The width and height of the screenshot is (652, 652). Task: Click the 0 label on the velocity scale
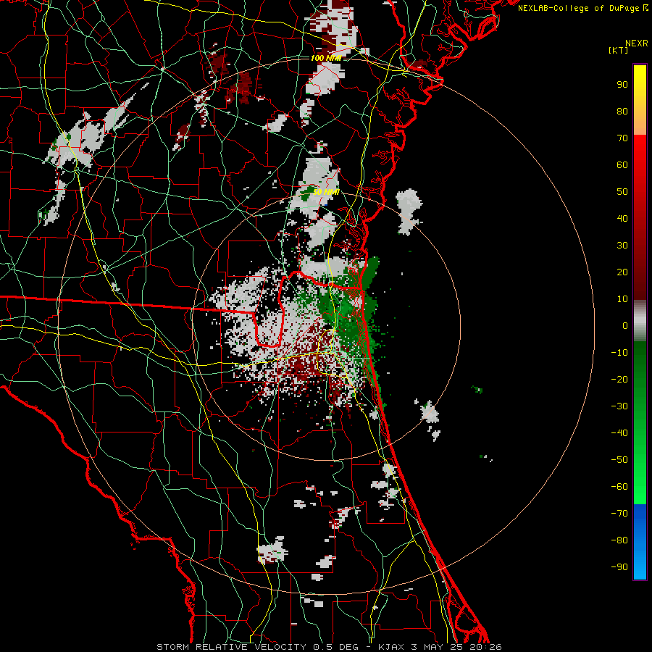coord(625,326)
